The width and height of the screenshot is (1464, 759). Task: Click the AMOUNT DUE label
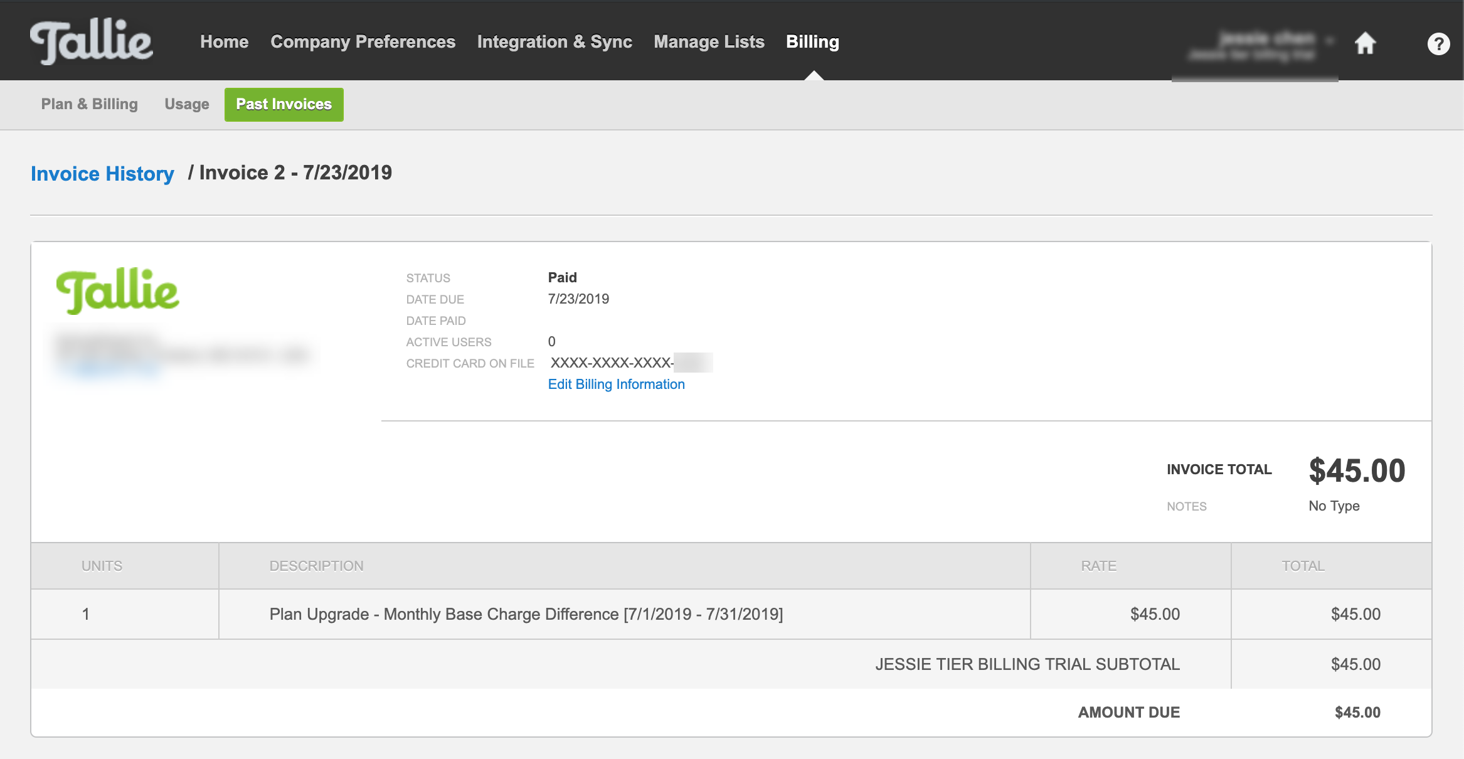tap(1128, 713)
